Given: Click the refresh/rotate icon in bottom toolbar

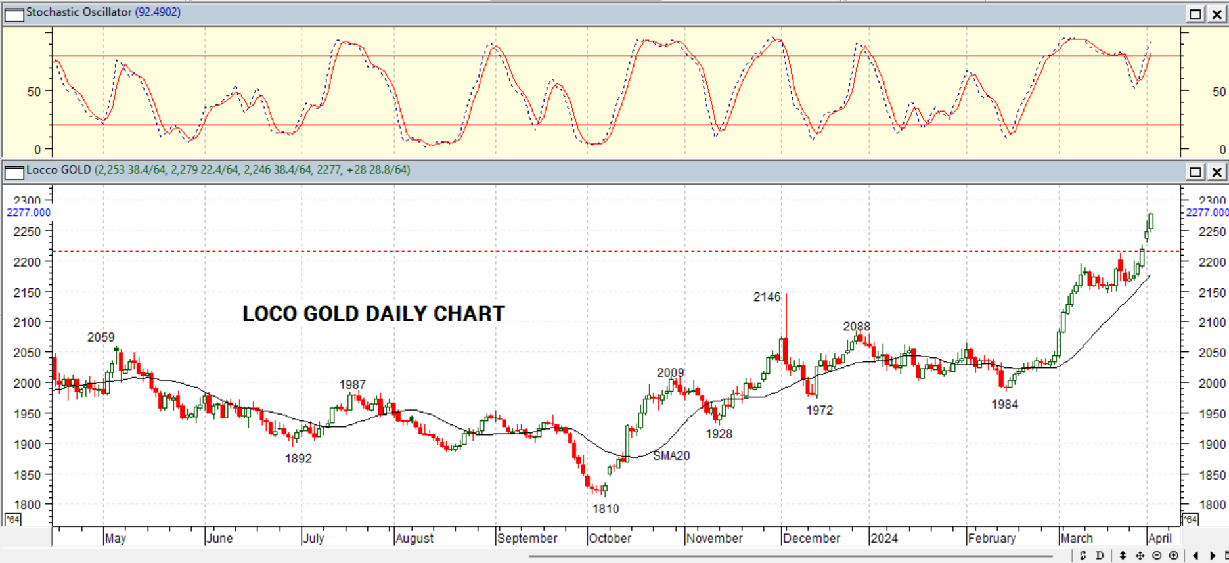Looking at the screenshot, I should pos(1083,556).
